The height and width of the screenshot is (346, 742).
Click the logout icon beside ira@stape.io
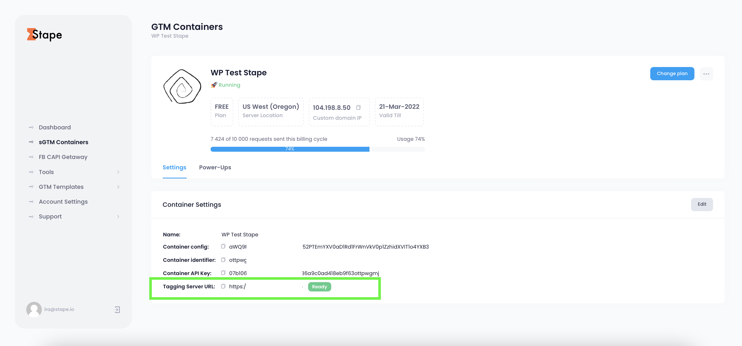tap(117, 309)
